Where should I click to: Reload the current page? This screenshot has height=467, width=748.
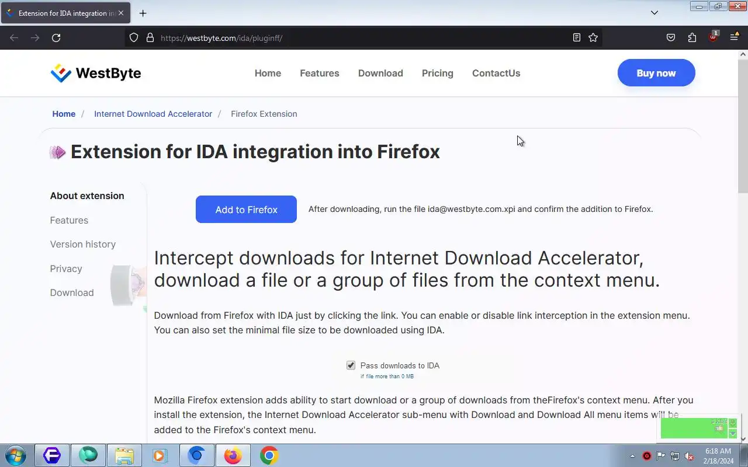(x=56, y=37)
